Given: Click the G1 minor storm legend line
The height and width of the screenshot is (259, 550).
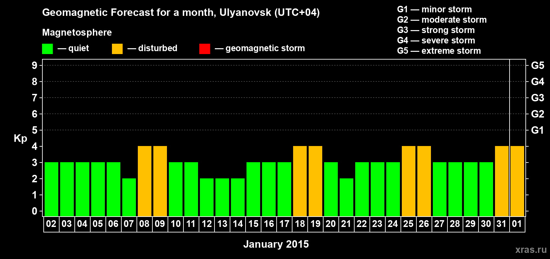Looking at the screenshot, I should pos(434,9).
